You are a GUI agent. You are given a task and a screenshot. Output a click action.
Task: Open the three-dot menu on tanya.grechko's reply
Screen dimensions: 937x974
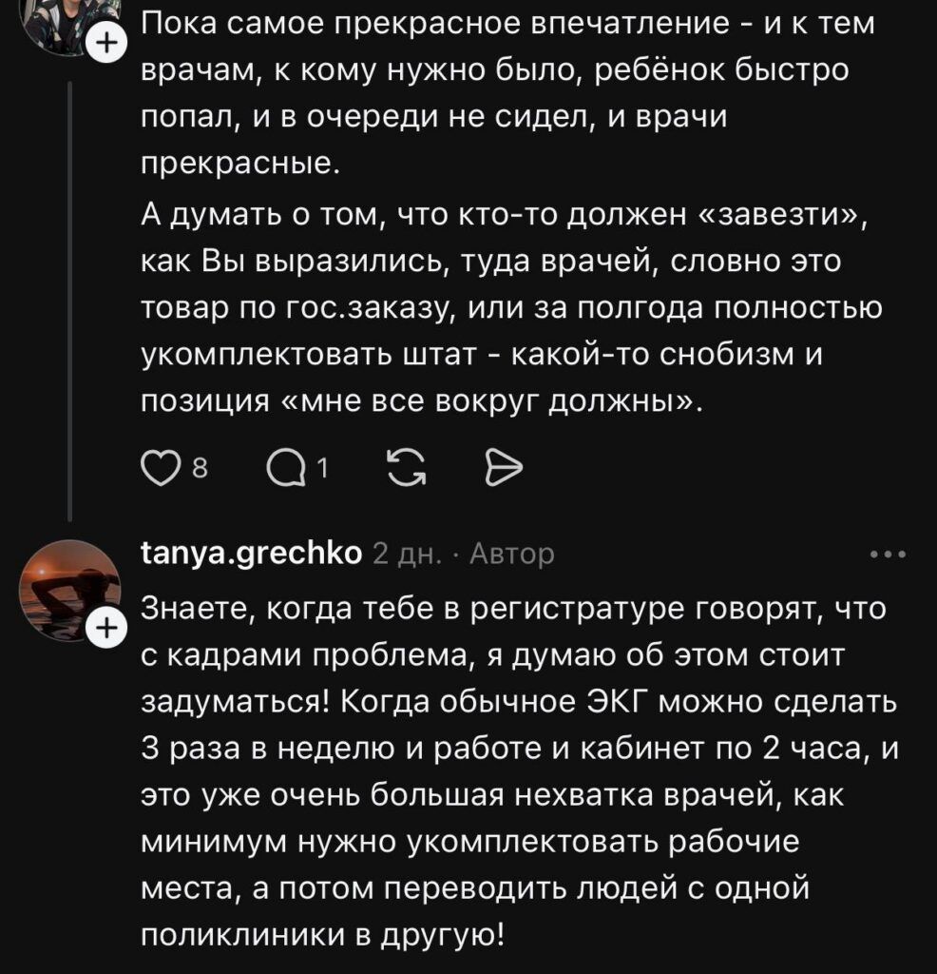coord(889,555)
